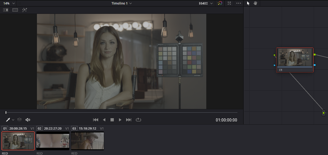Click node 01's green RGB input triangle
The height and width of the screenshot is (155, 328).
(x=275, y=55)
